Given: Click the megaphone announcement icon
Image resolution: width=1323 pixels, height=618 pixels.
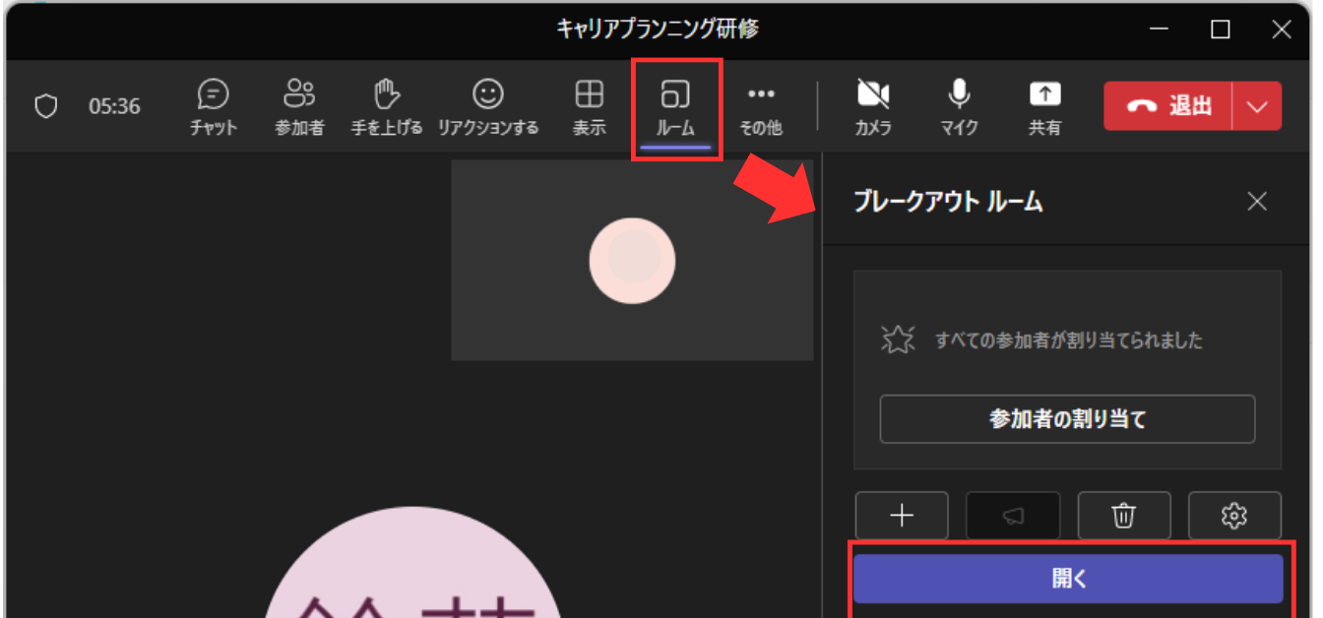Looking at the screenshot, I should [1013, 516].
